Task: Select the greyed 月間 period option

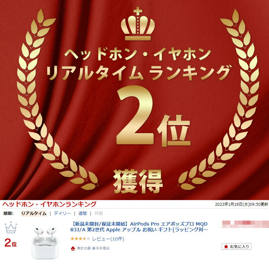Action: (99, 214)
